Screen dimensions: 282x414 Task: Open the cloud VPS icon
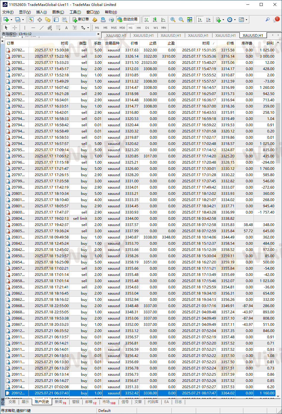click(103, 20)
